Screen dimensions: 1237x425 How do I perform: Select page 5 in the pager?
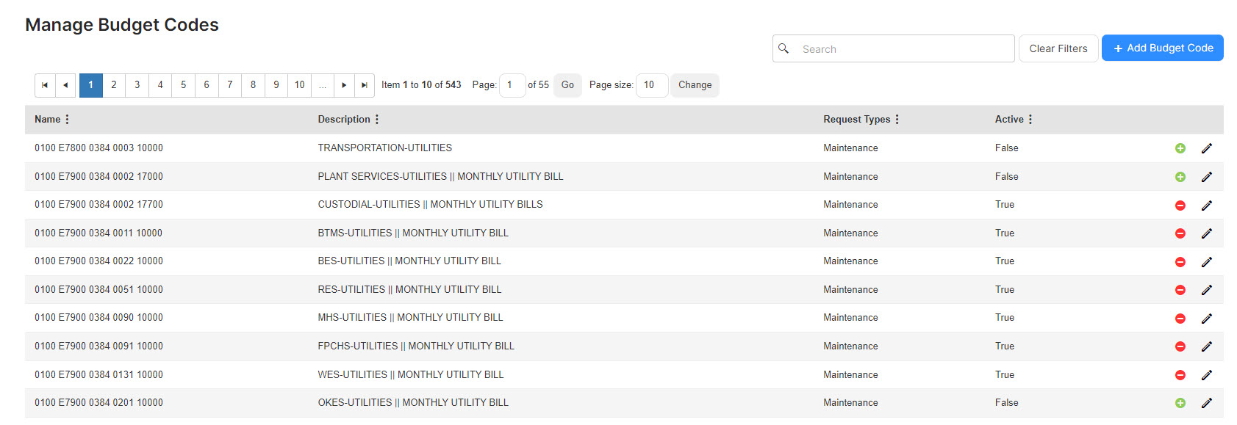point(184,85)
